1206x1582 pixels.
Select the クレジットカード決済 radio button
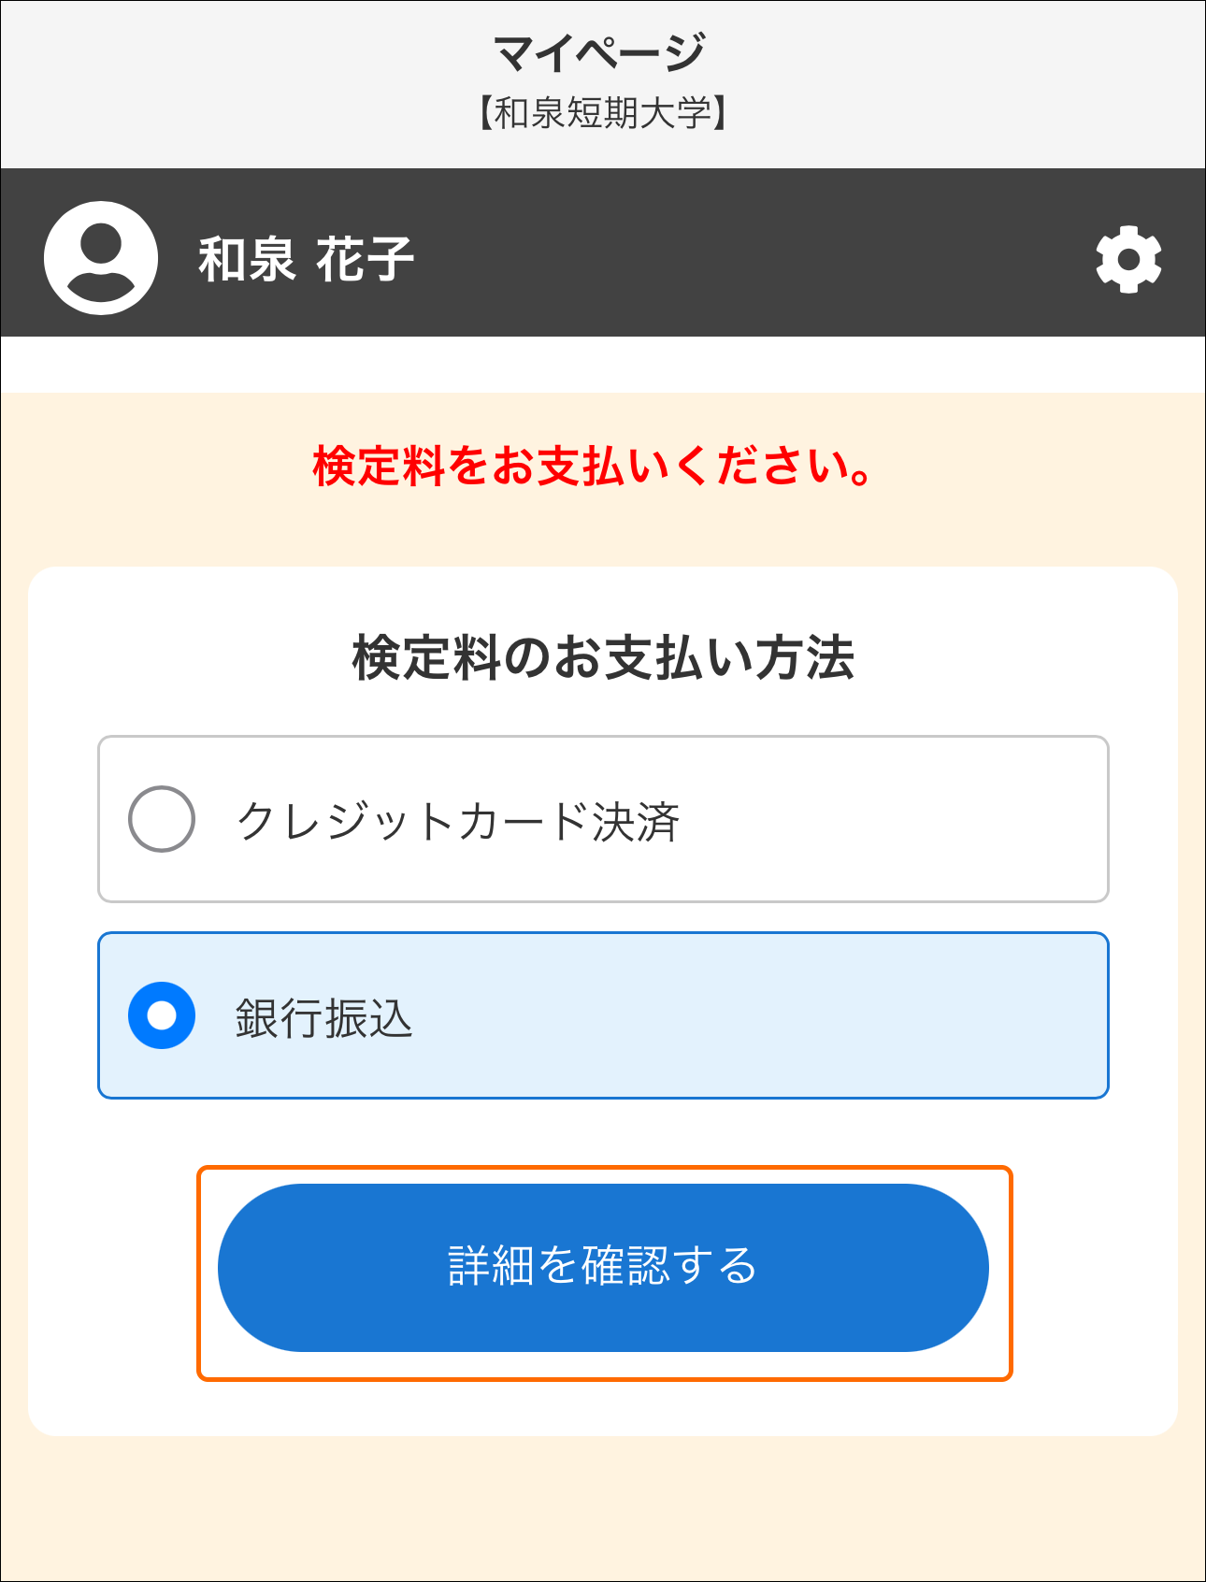coord(162,819)
